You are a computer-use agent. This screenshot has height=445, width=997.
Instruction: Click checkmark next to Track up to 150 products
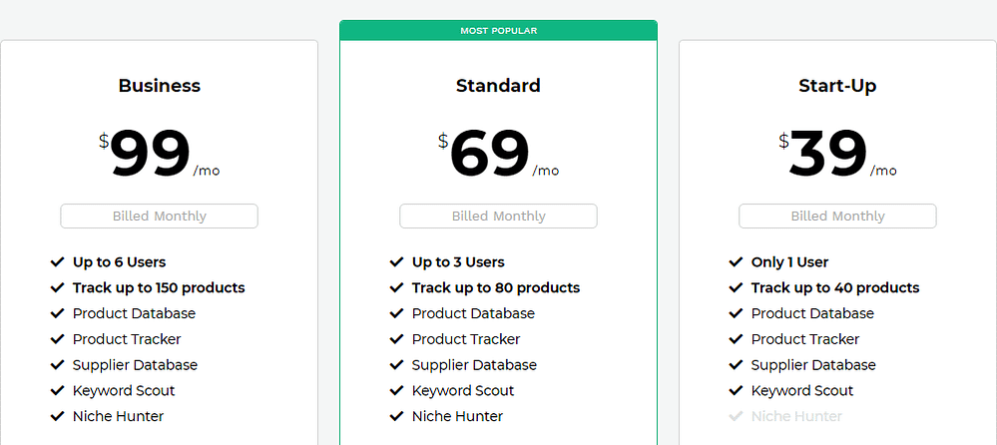[57, 288]
